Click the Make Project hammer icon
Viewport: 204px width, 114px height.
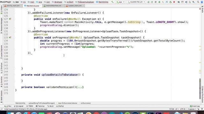[112, 2]
